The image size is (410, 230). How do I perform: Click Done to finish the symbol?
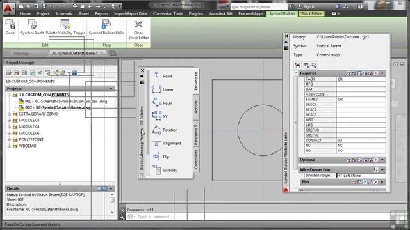click(10, 27)
